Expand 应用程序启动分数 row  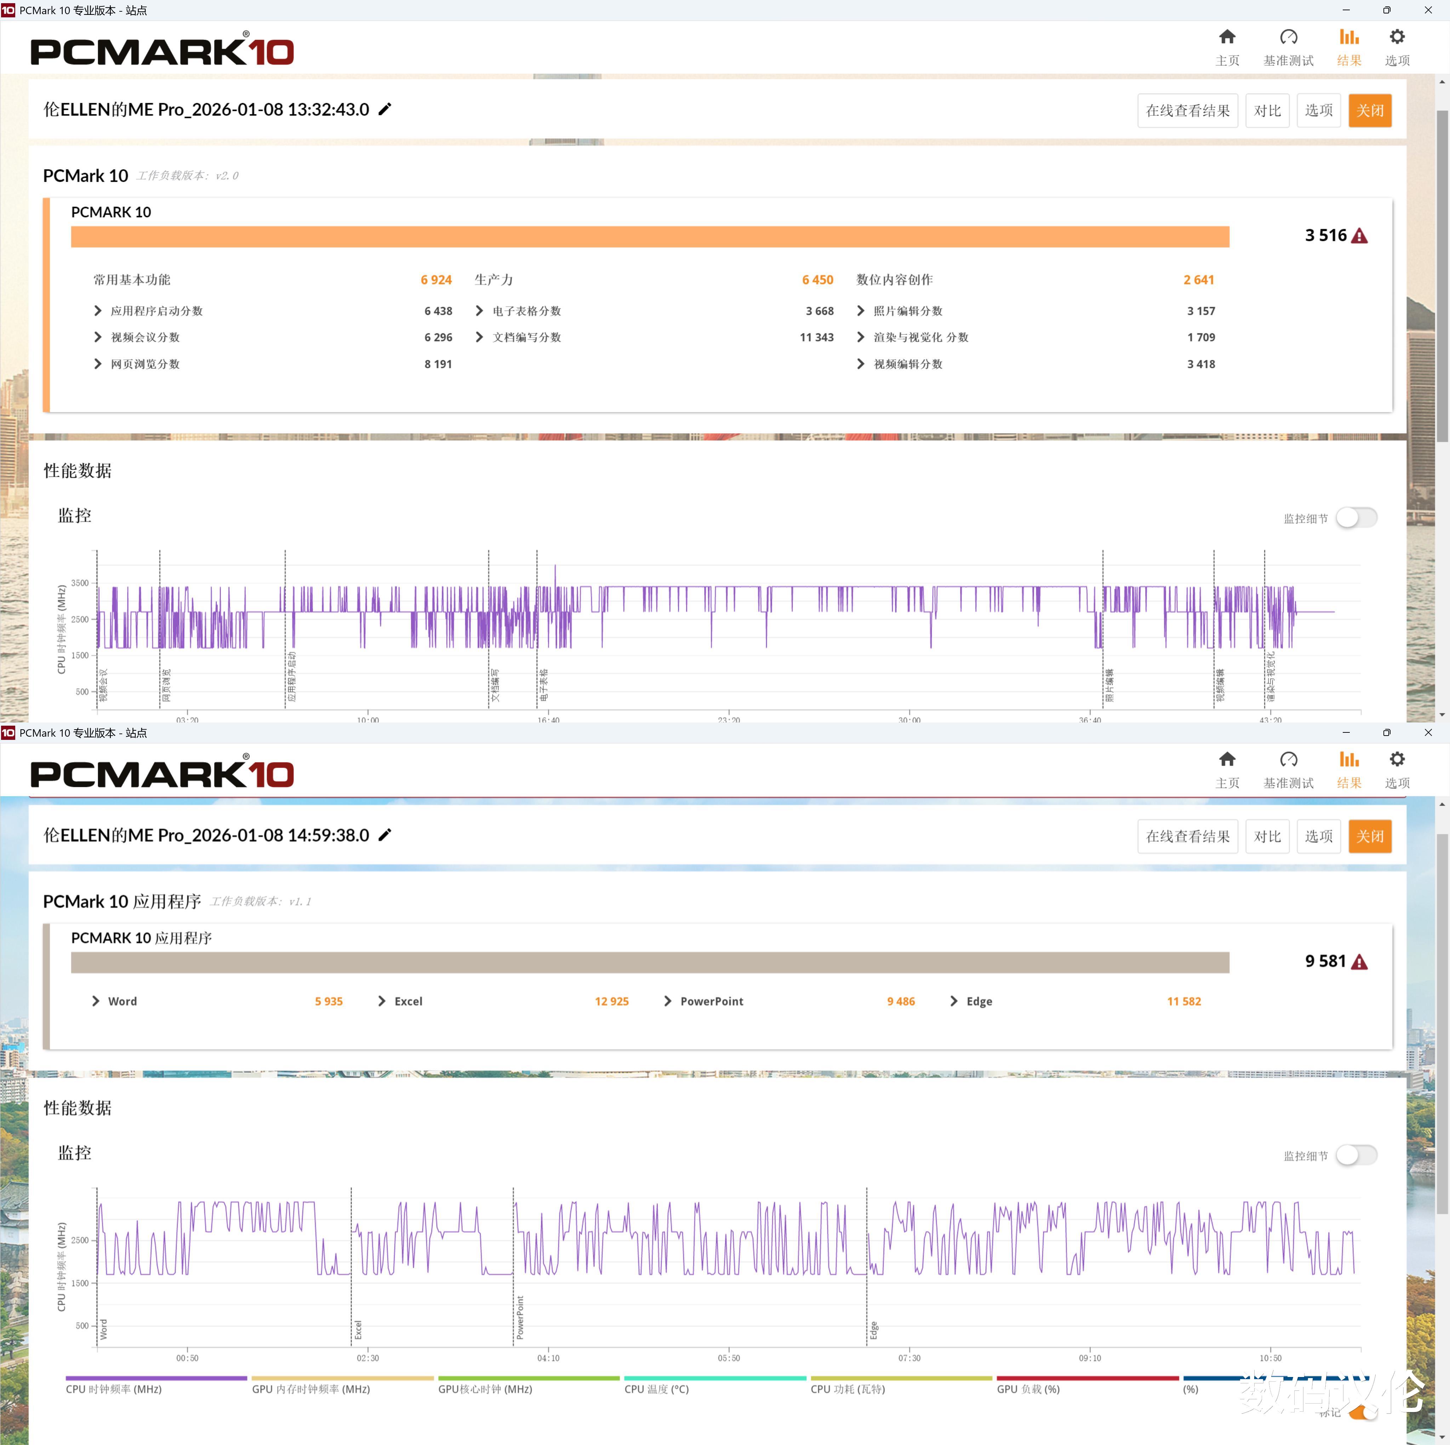(x=98, y=311)
